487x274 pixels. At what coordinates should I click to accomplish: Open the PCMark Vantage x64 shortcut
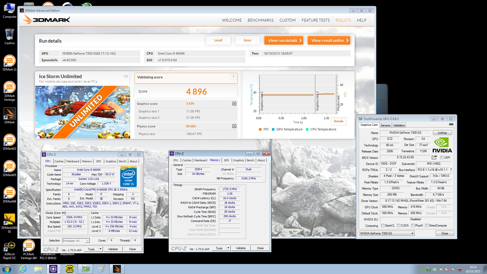point(29,250)
